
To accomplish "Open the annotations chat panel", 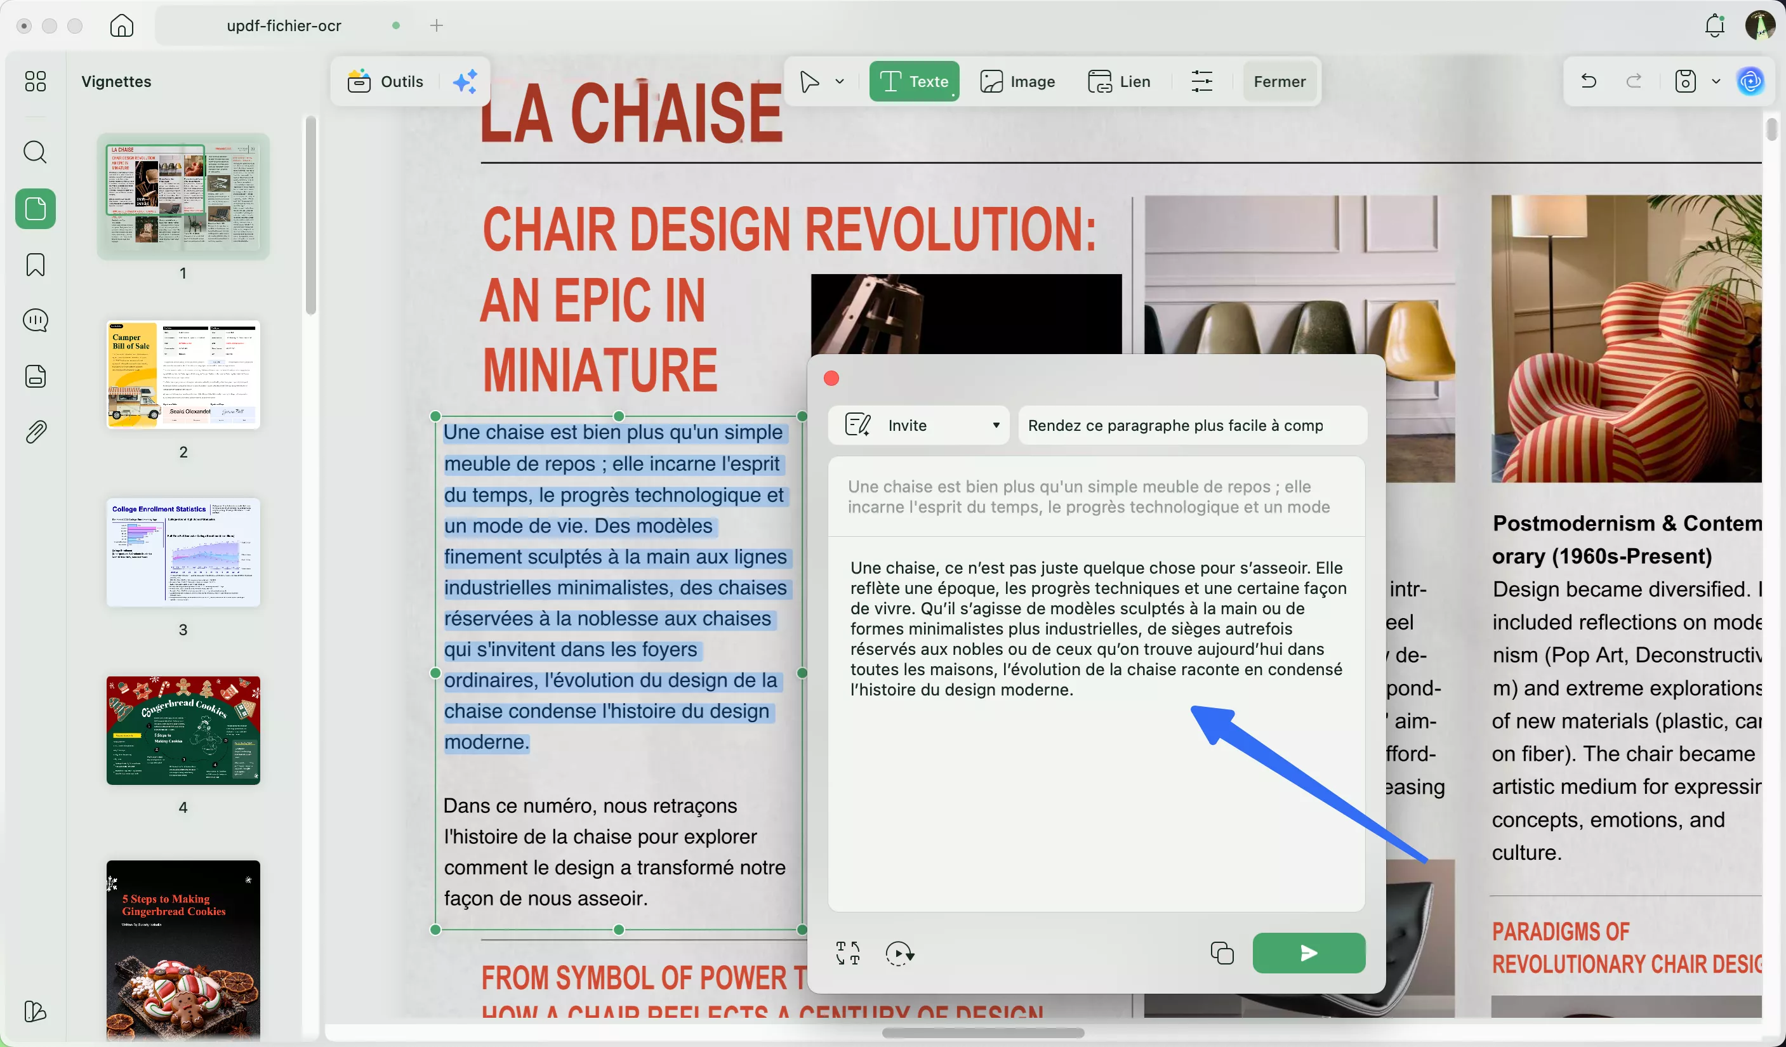I will pos(35,320).
